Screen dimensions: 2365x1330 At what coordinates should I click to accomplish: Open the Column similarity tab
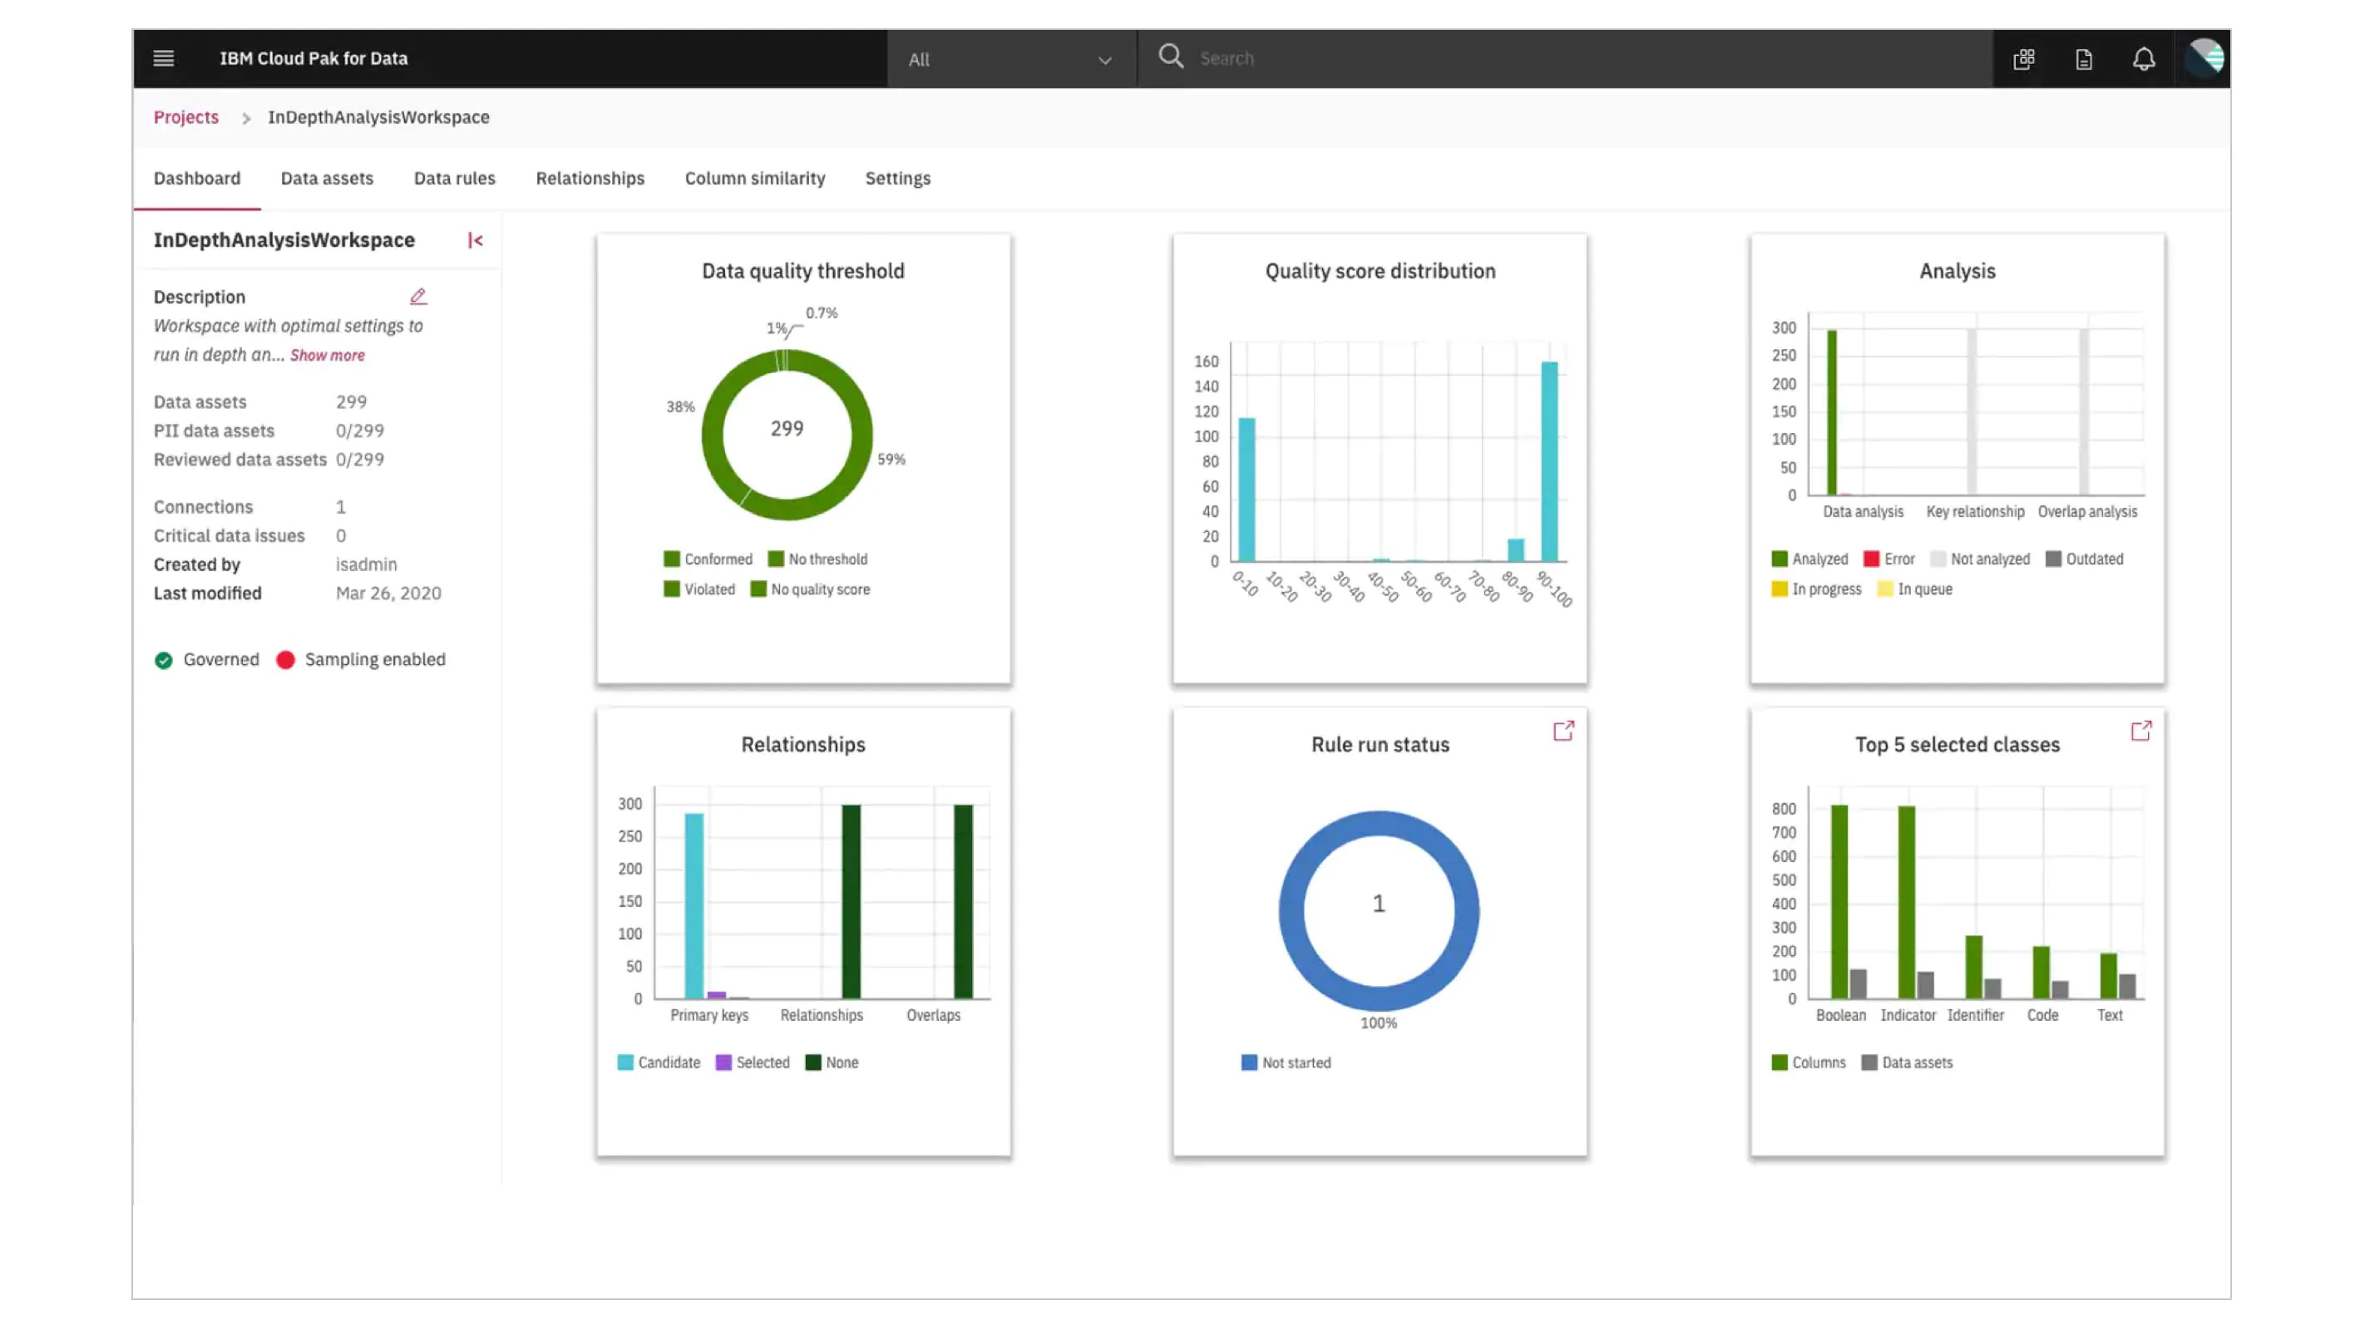point(755,178)
